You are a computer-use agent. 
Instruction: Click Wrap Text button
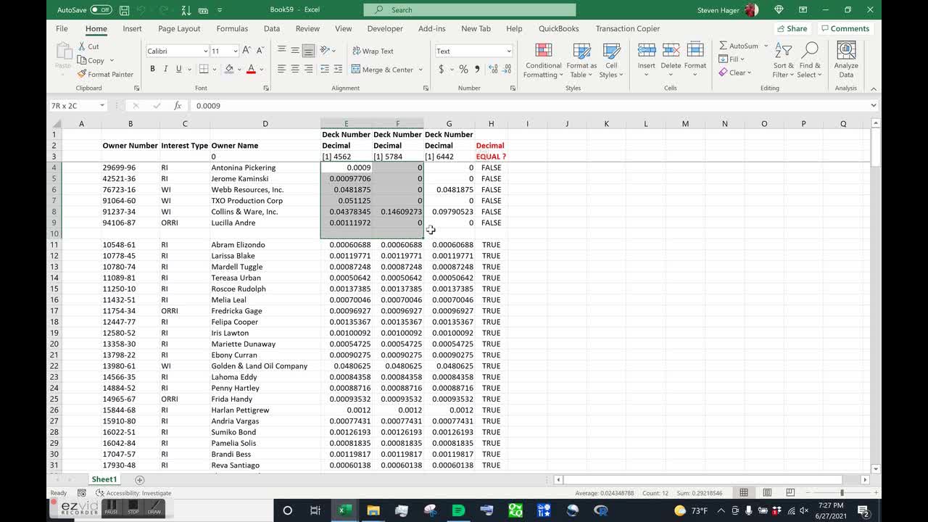(373, 51)
